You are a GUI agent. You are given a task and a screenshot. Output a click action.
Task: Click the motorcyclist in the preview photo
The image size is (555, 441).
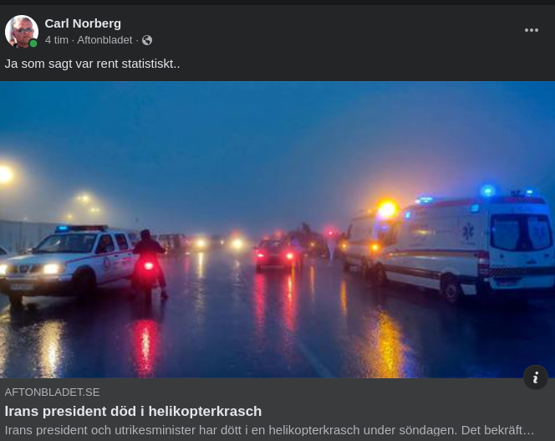(149, 264)
